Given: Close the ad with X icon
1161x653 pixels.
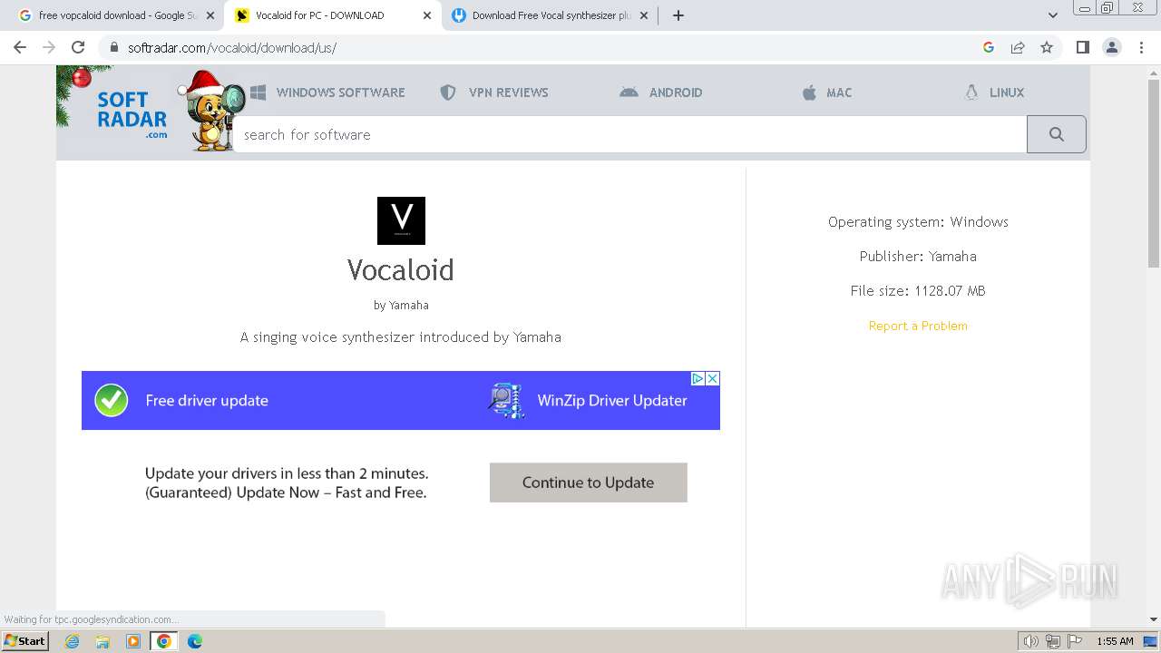Looking at the screenshot, I should click(713, 378).
